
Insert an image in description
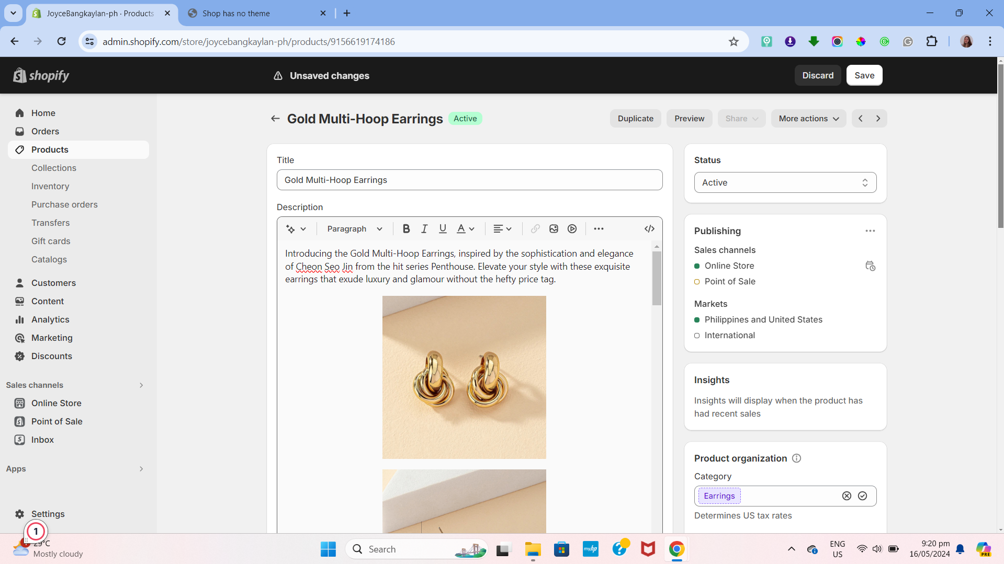(x=554, y=229)
